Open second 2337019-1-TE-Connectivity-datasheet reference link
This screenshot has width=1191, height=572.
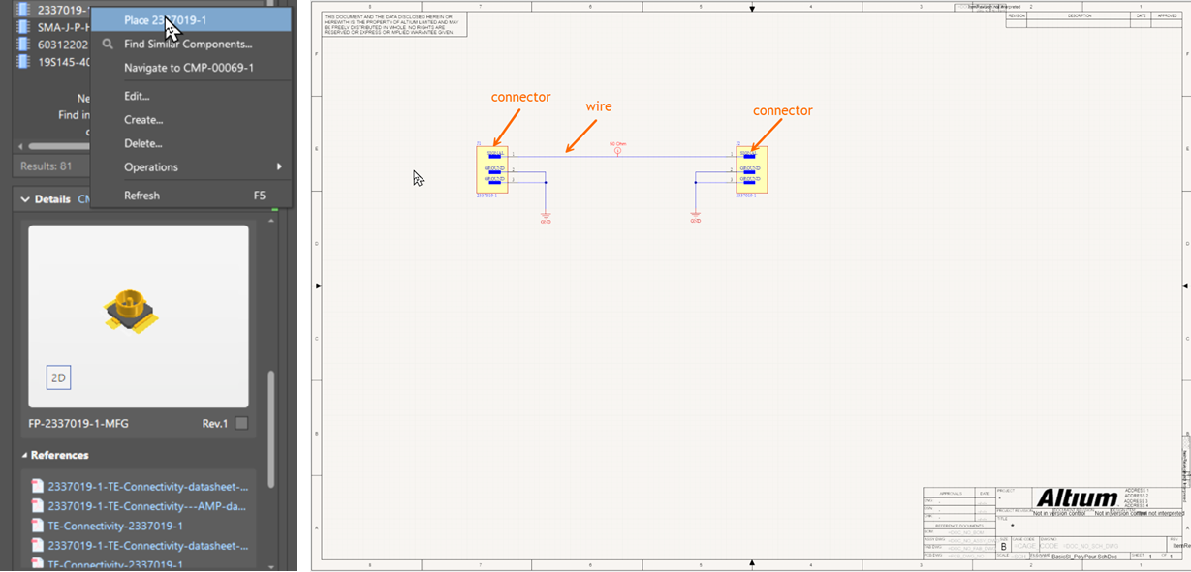pyautogui.click(x=147, y=545)
